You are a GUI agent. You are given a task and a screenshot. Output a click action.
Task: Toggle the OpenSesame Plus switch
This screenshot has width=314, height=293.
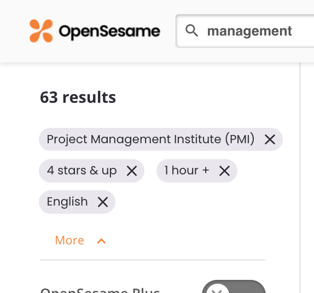pyautogui.click(x=234, y=286)
